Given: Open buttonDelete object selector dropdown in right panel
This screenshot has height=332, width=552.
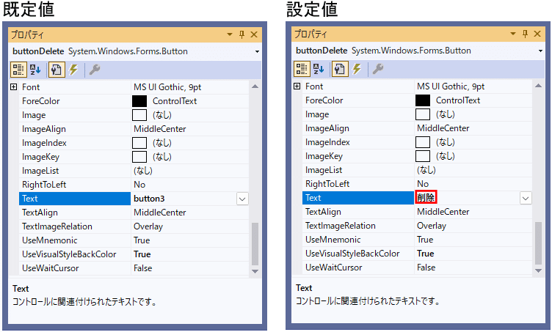Looking at the screenshot, I should tap(541, 51).
